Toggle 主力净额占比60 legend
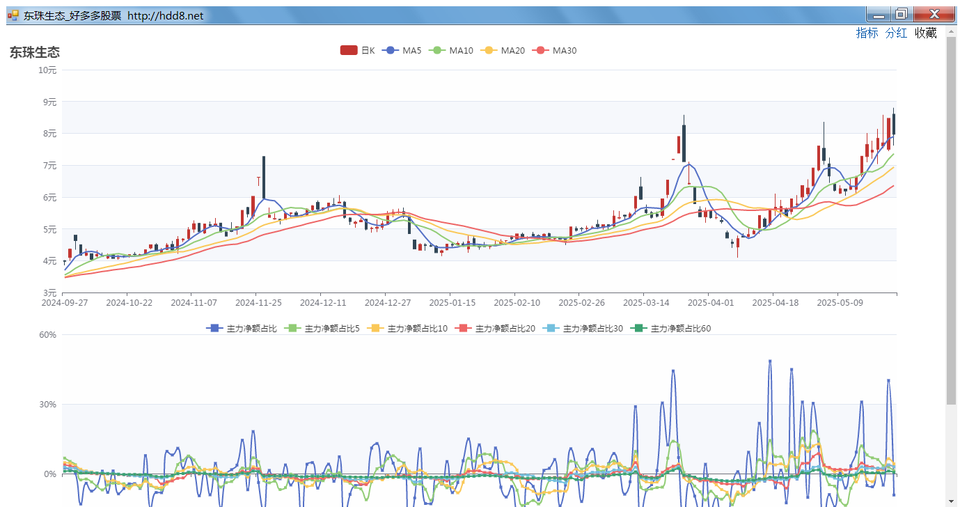Viewport: 960px width, 507px height. (x=670, y=328)
